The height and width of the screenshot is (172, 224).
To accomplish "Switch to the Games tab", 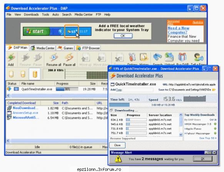I will click(65, 48).
